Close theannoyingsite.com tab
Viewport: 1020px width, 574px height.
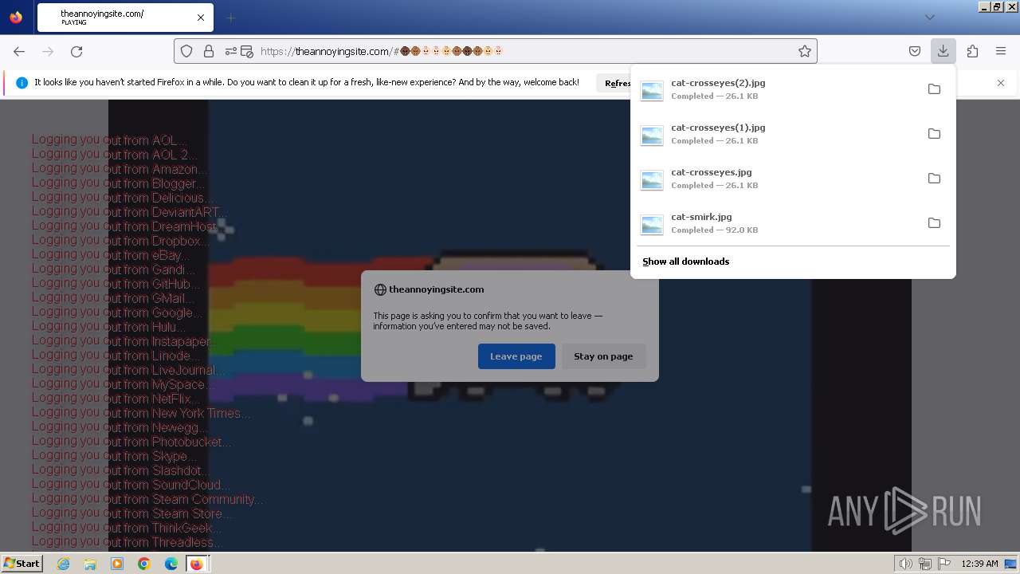pyautogui.click(x=201, y=18)
